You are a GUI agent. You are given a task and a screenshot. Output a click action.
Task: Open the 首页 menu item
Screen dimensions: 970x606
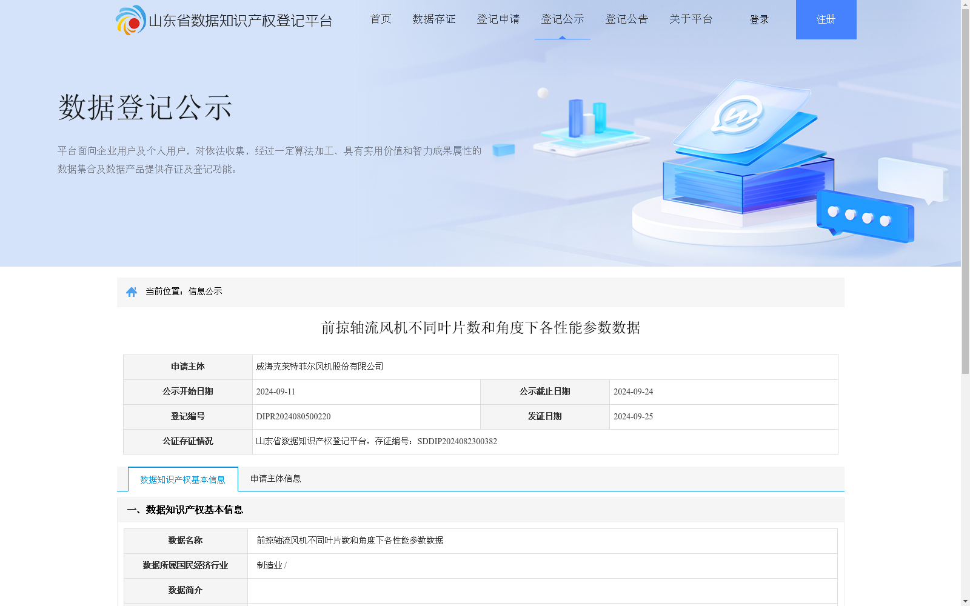click(x=381, y=19)
